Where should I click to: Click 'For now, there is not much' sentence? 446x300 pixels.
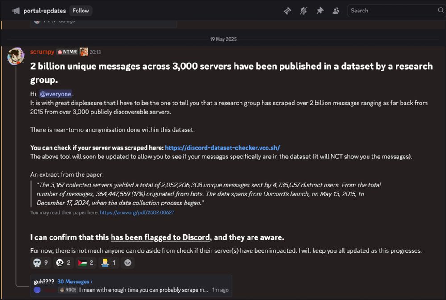pos(226,251)
